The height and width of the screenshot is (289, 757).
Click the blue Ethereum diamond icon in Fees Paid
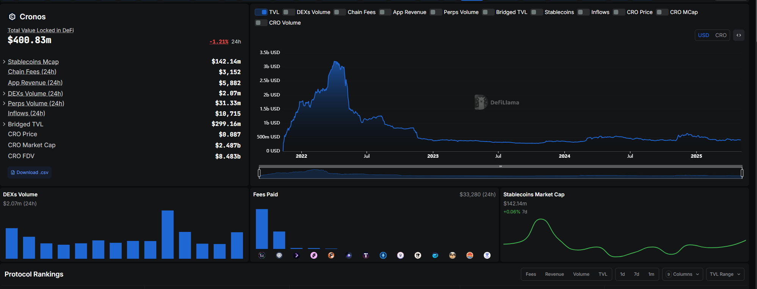coord(383,256)
